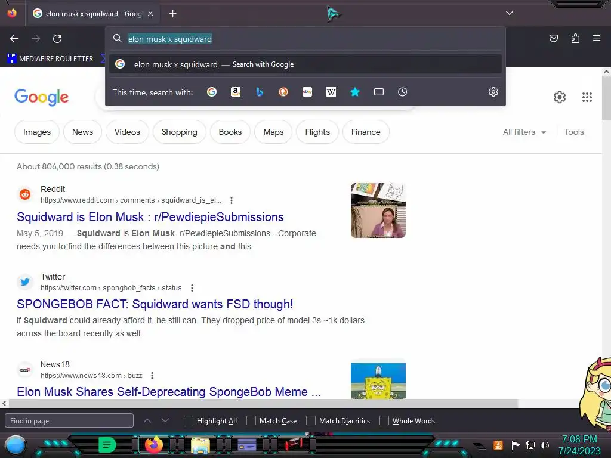The image size is (611, 458).
Task: Open the green notes app in taskbar
Action: (x=107, y=445)
